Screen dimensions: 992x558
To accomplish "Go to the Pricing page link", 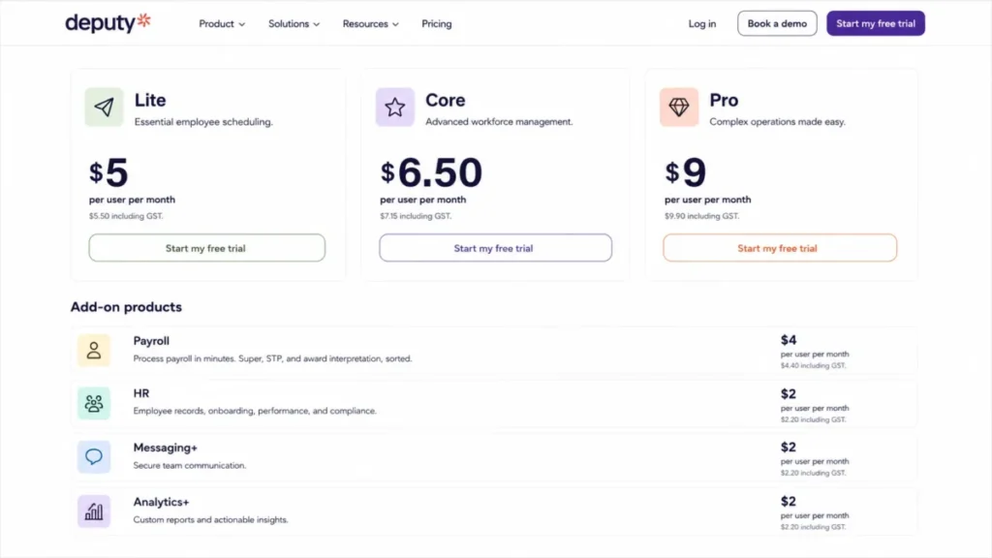I will point(437,23).
